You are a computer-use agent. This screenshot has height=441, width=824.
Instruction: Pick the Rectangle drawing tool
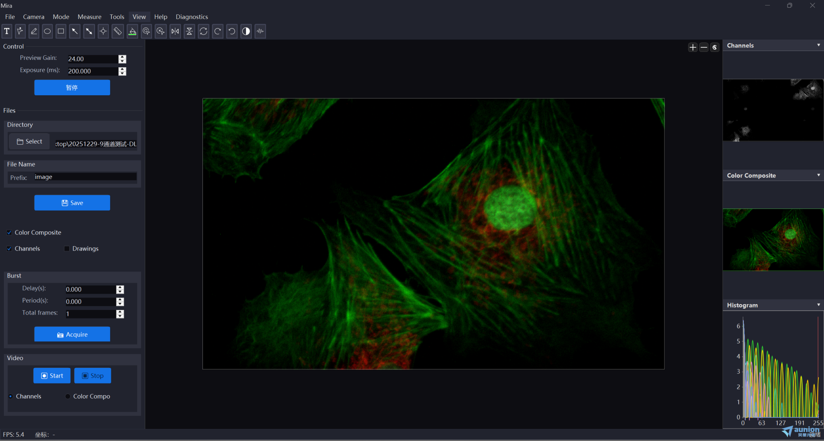point(61,31)
